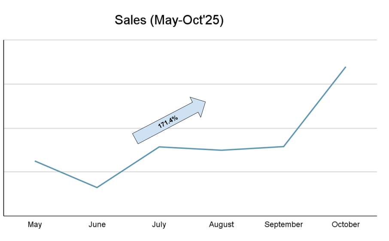Click the August axis label

222,225
